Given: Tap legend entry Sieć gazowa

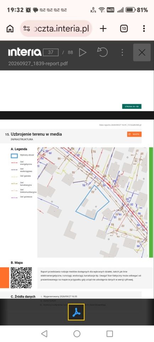Looking at the screenshot, I should (x=21, y=176).
